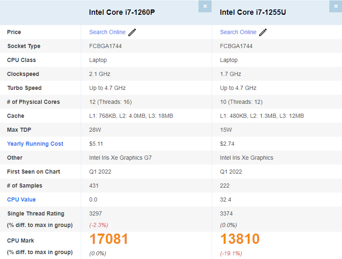Click the 222 samples value
This screenshot has width=342, height=259.
(x=225, y=186)
